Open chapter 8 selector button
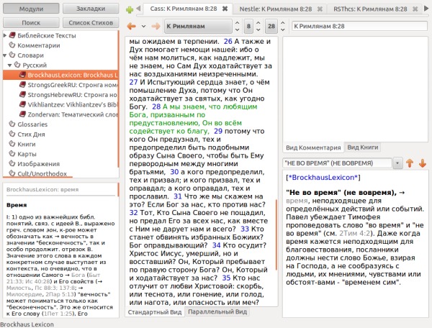The image size is (432, 328). [x=248, y=26]
